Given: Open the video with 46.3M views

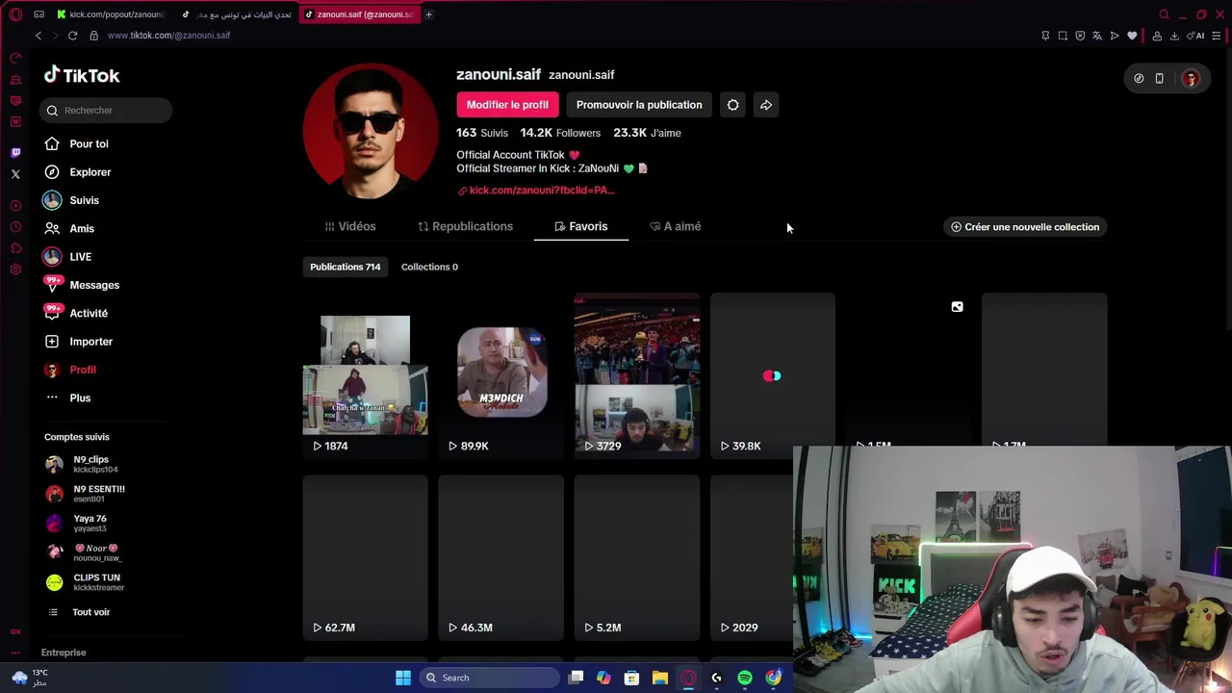Looking at the screenshot, I should click(x=500, y=557).
